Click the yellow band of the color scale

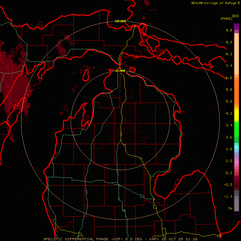[236, 115]
